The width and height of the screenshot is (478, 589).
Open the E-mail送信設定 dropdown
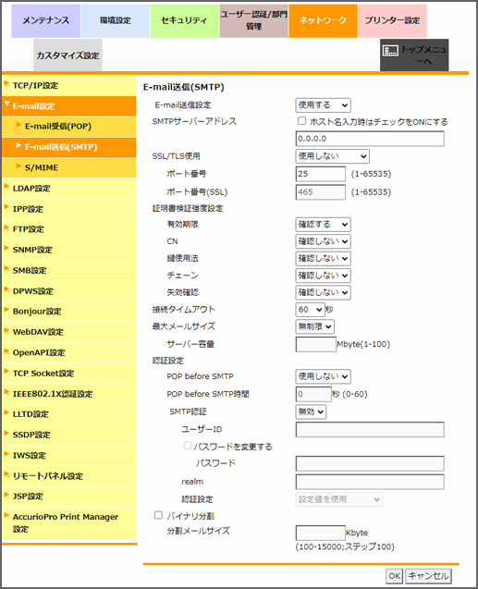coord(323,105)
